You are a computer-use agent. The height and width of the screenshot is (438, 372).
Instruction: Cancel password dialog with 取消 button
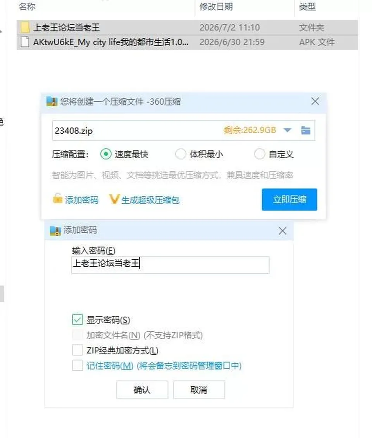(x=199, y=390)
